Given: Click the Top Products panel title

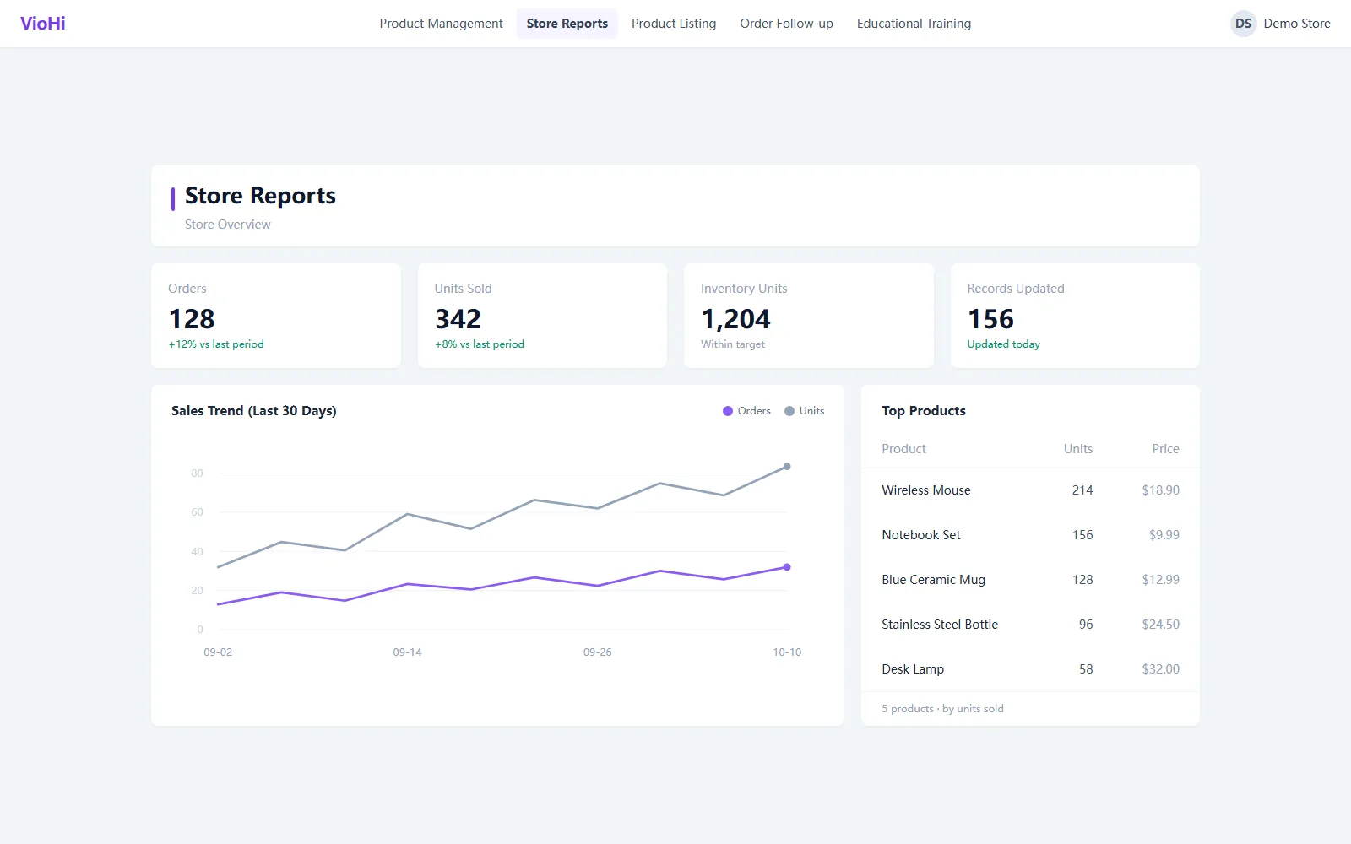Looking at the screenshot, I should [924, 411].
